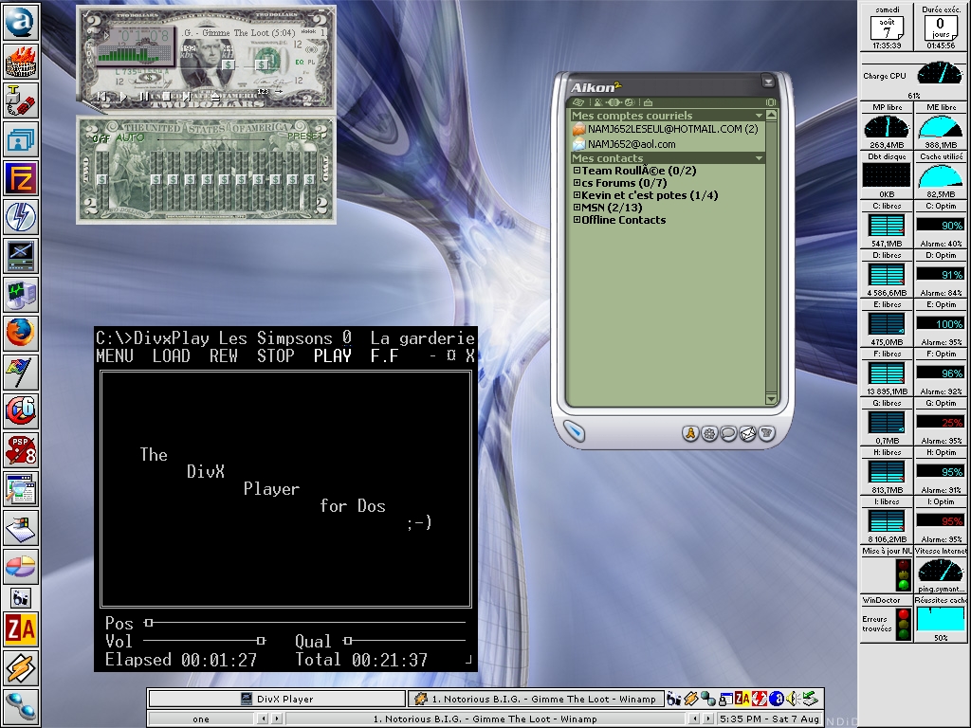
Task: Open Paint Shop Pro 8 shortcut
Action: coord(21,450)
